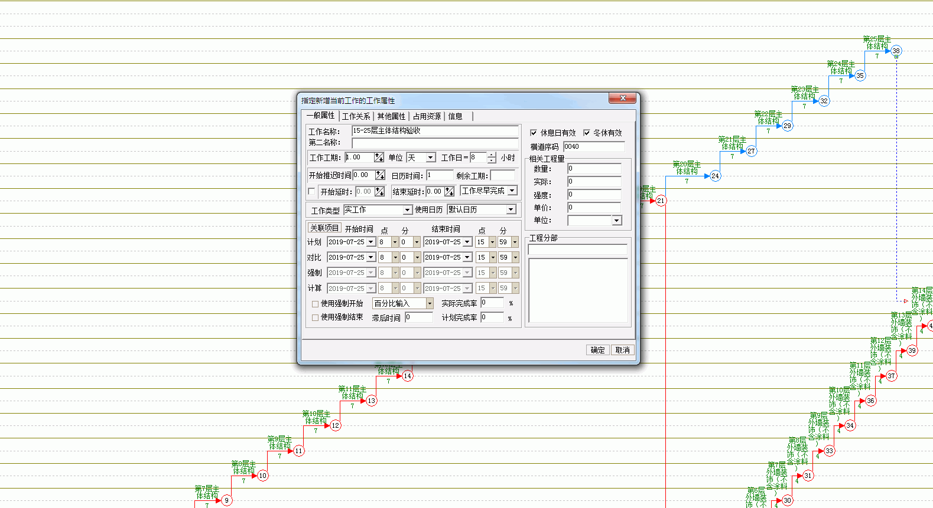Click the 工作工期 up-down adjuster icon
The width and height of the screenshot is (933, 508).
pyautogui.click(x=379, y=158)
